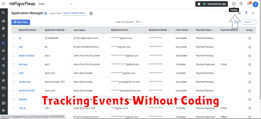Viewport: 261px width, 119px height.
Task: Open the sidebar question mark icon
Action: [x=3, y=66]
